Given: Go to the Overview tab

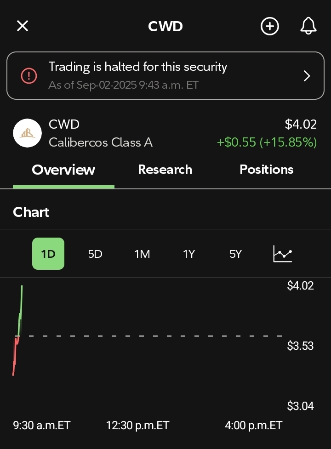Looking at the screenshot, I should tap(63, 170).
